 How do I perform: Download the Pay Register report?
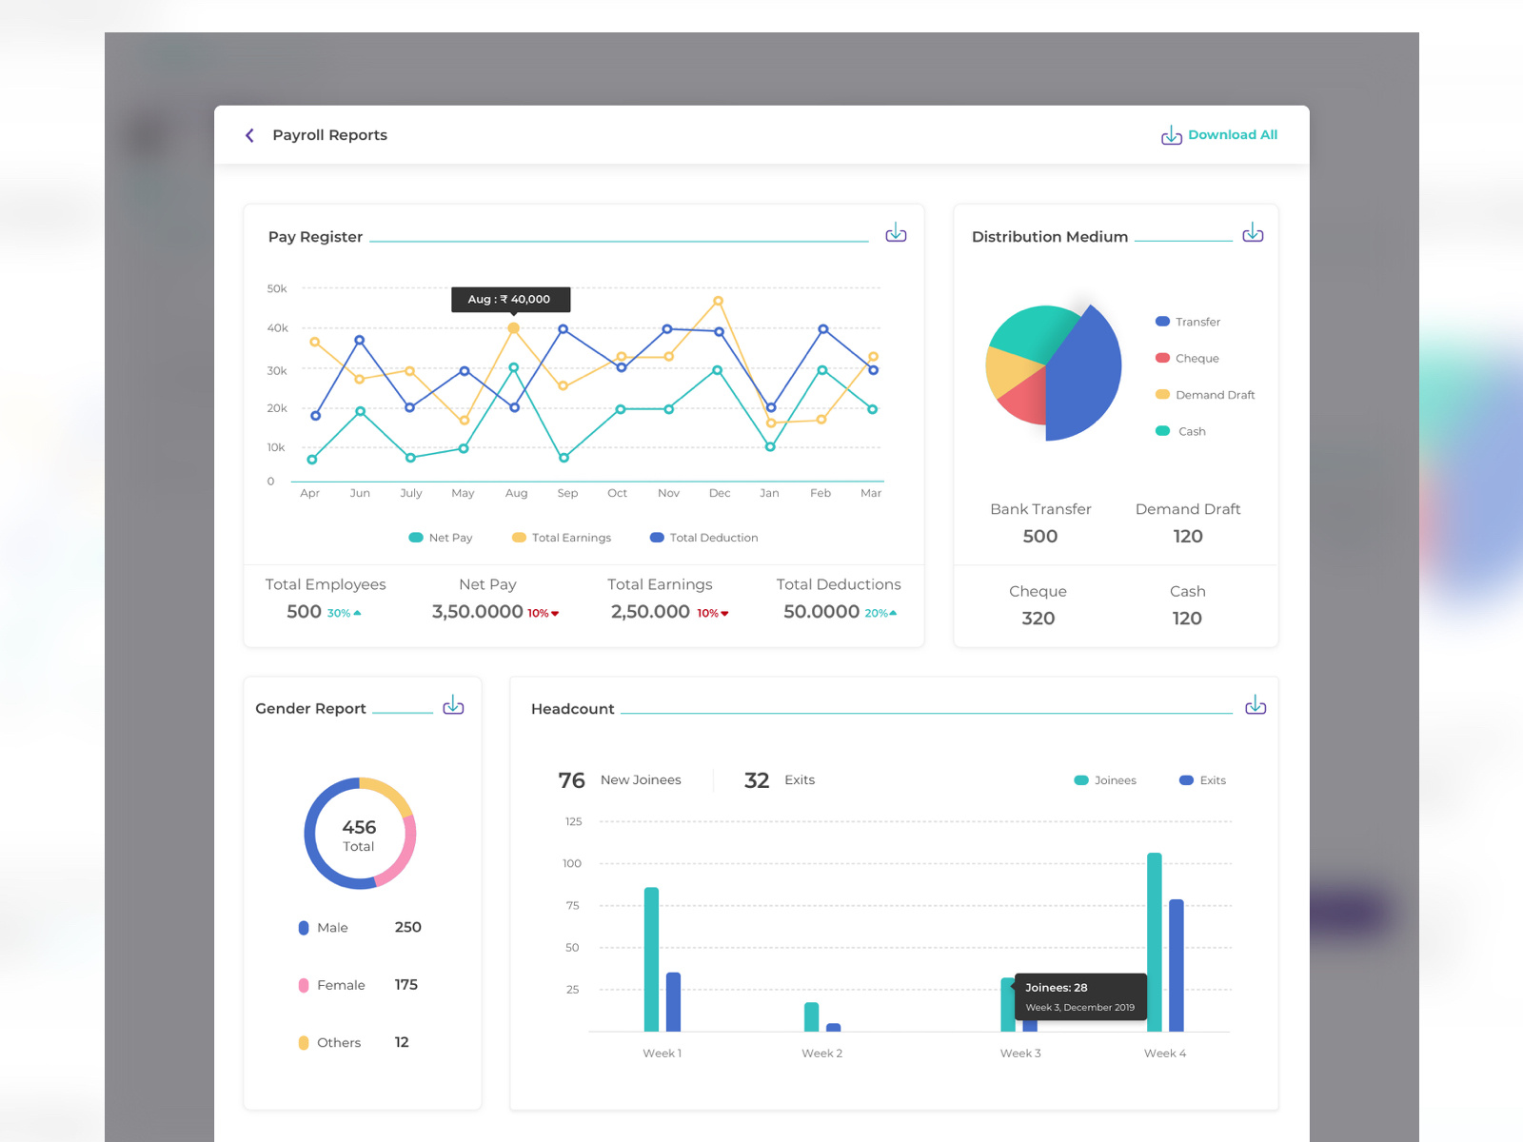click(896, 233)
